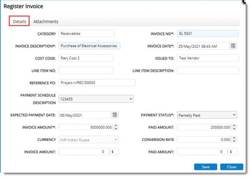Decrease the Invoice Amount using down arrow

[116, 129]
